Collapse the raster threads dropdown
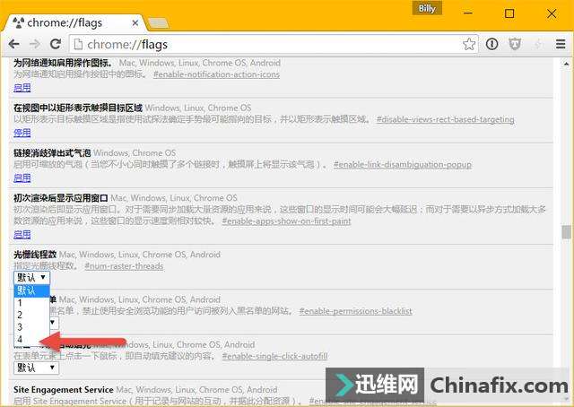 click(x=31, y=277)
